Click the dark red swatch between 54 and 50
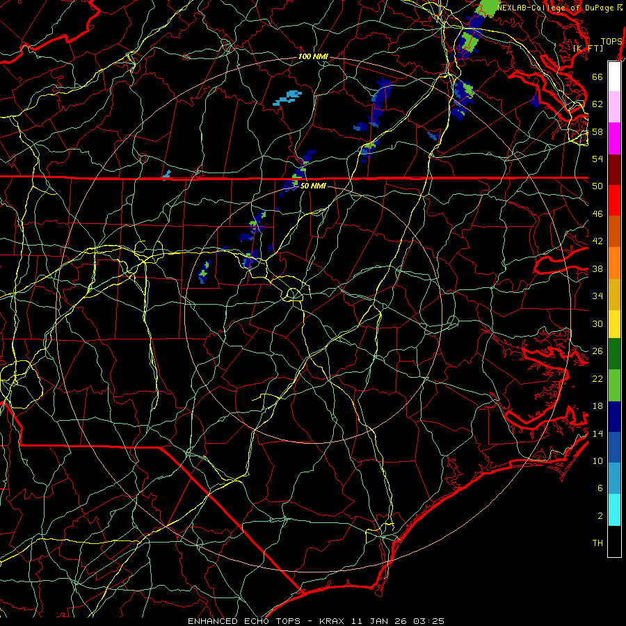This screenshot has height=626, width=626. [614, 170]
